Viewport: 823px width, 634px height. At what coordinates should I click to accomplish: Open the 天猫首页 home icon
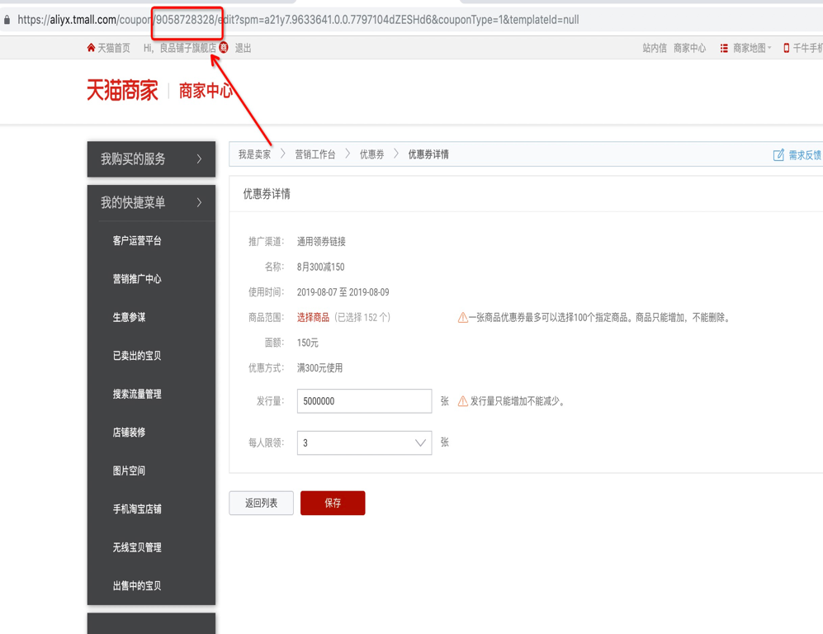(92, 48)
